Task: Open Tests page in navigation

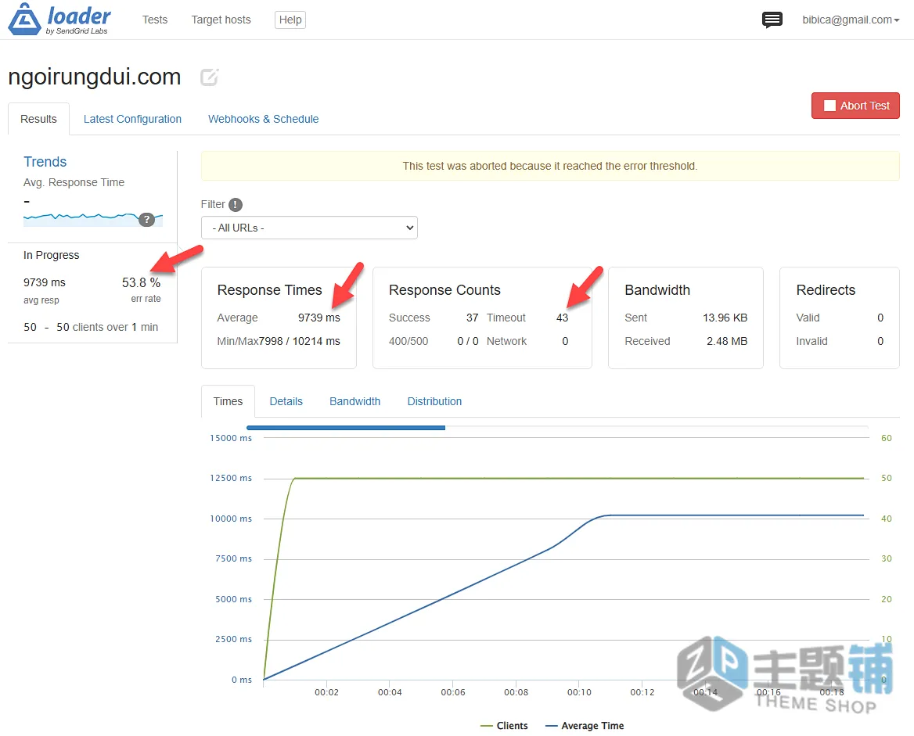Action: pos(154,20)
